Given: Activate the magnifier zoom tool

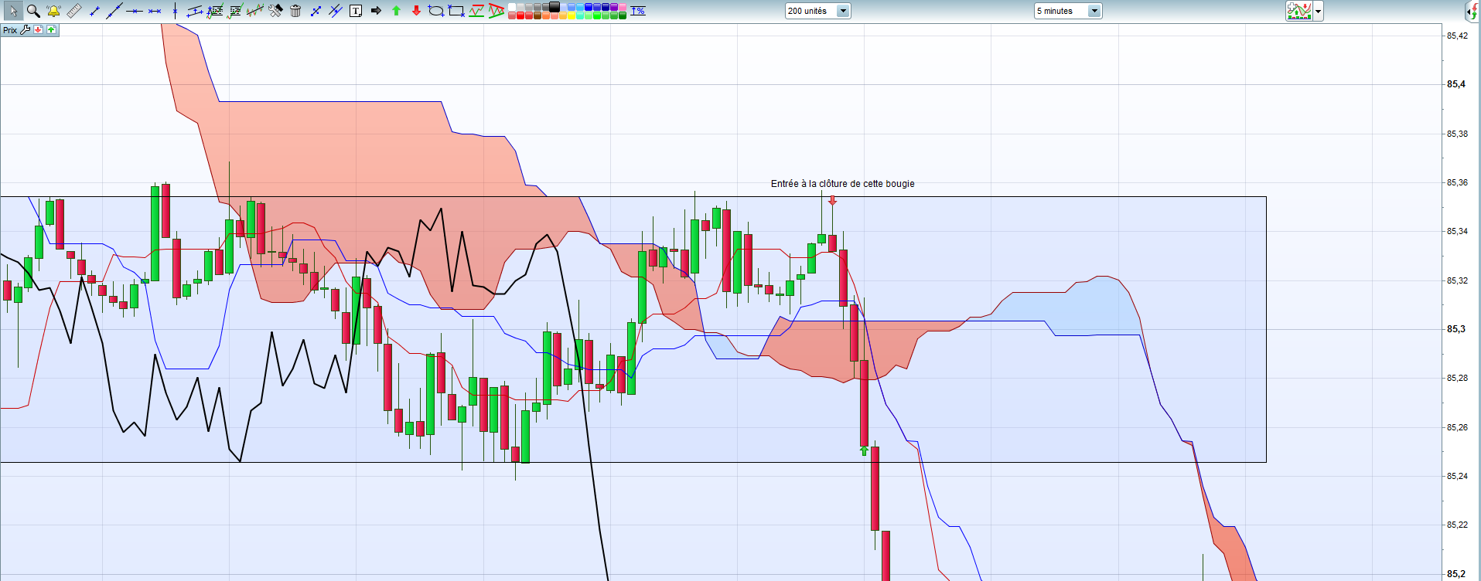Looking at the screenshot, I should pyautogui.click(x=33, y=11).
